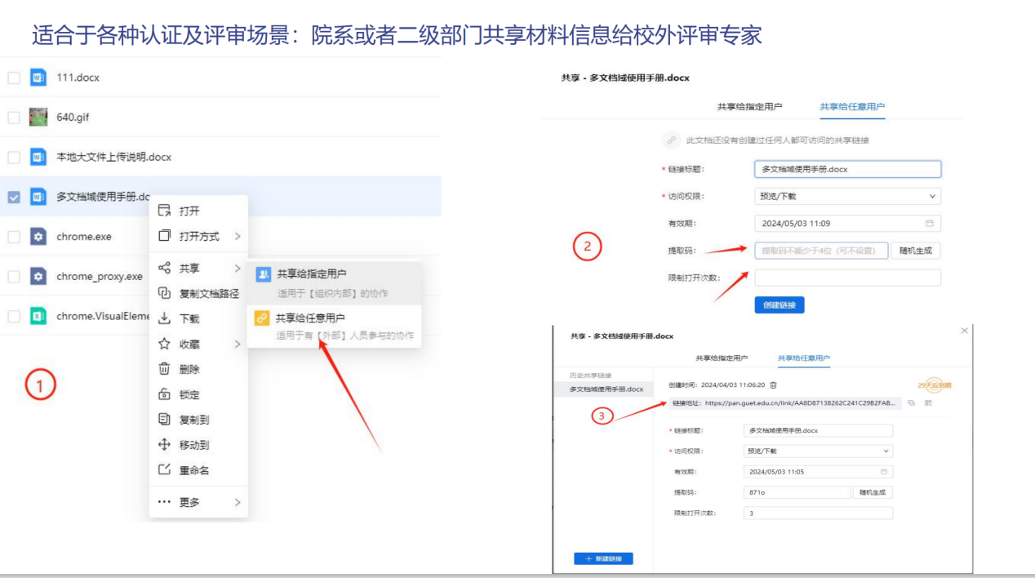Close the share dialog with the X icon
This screenshot has width=1035, height=578.
tap(965, 331)
